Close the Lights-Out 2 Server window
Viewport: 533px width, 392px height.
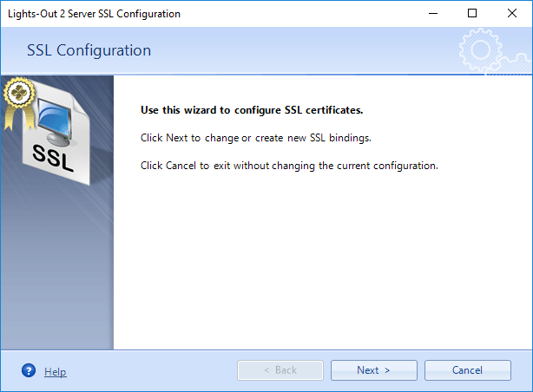(x=512, y=14)
